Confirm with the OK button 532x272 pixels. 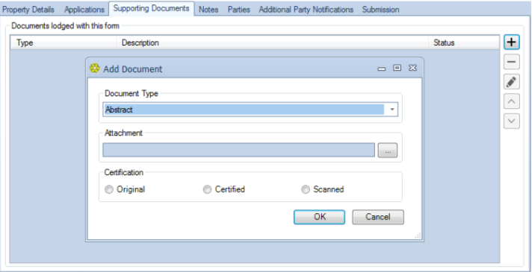coord(319,217)
